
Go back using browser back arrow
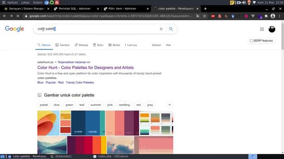click(x=4, y=16)
